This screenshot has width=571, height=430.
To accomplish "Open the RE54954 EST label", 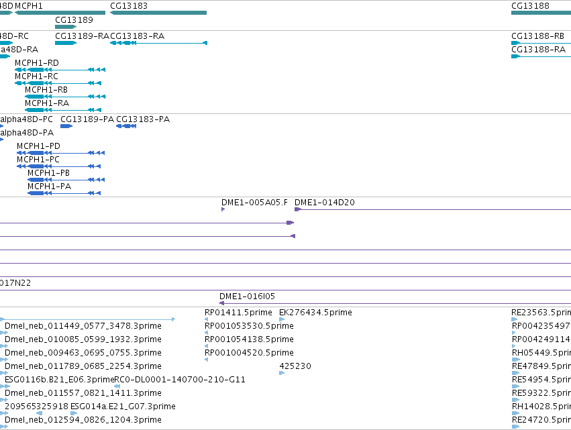I will tap(541, 380).
